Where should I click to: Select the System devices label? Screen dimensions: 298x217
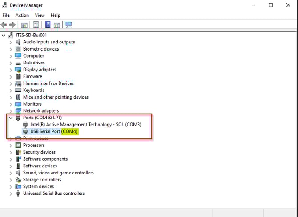click(38, 186)
